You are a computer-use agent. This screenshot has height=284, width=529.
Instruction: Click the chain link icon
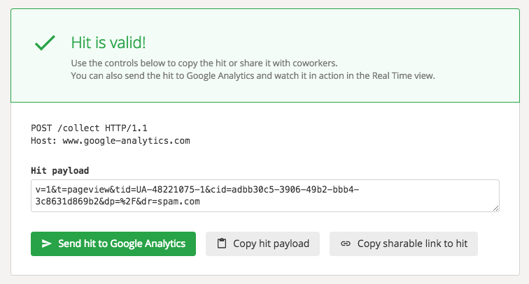pyautogui.click(x=346, y=244)
